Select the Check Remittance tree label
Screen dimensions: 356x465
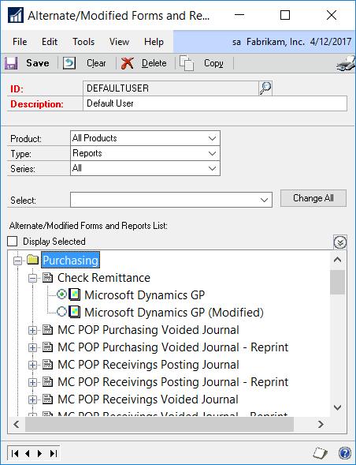click(x=104, y=278)
